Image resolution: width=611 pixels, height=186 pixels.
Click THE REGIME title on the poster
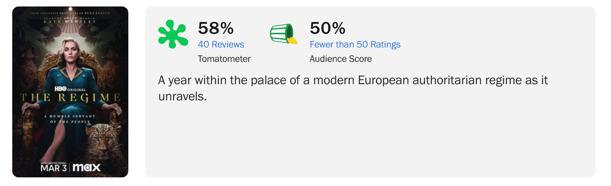click(70, 97)
